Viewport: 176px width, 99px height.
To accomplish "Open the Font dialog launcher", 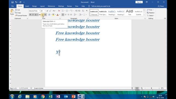I will [x=60, y=18].
